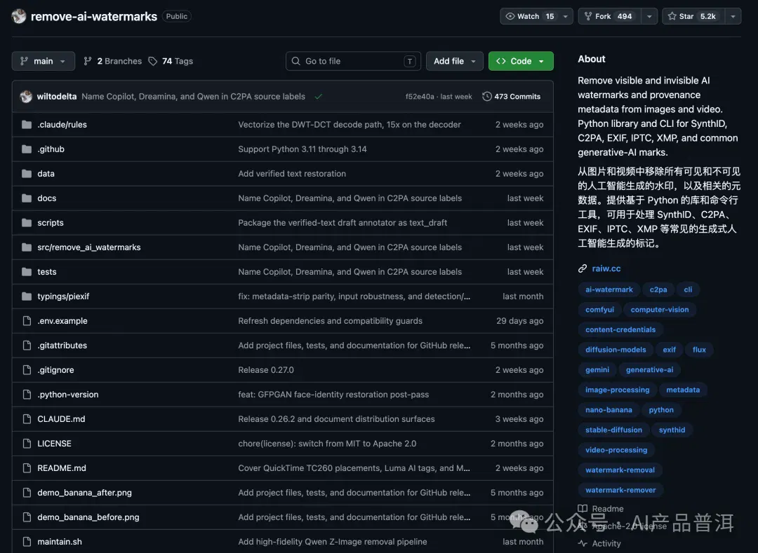
Task: Click the .gitignore file icon
Action: tap(27, 370)
